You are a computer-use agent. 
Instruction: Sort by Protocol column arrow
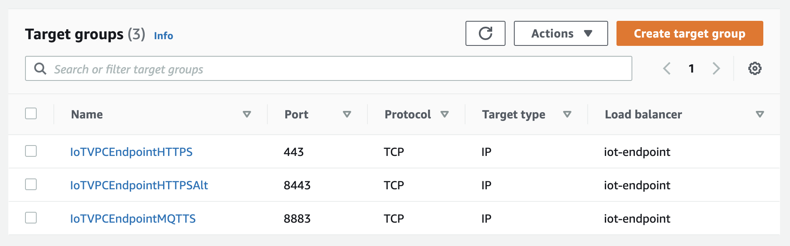pos(445,114)
